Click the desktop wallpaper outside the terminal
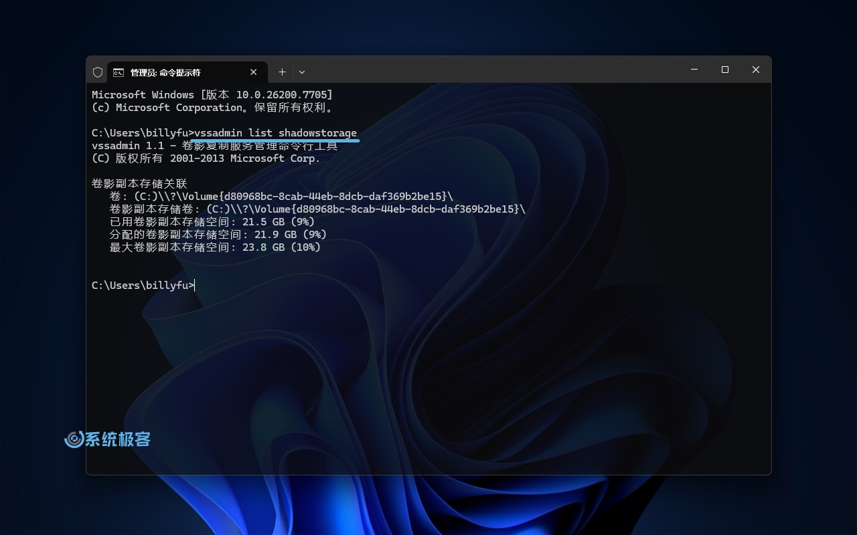857x535 pixels. pos(428,508)
